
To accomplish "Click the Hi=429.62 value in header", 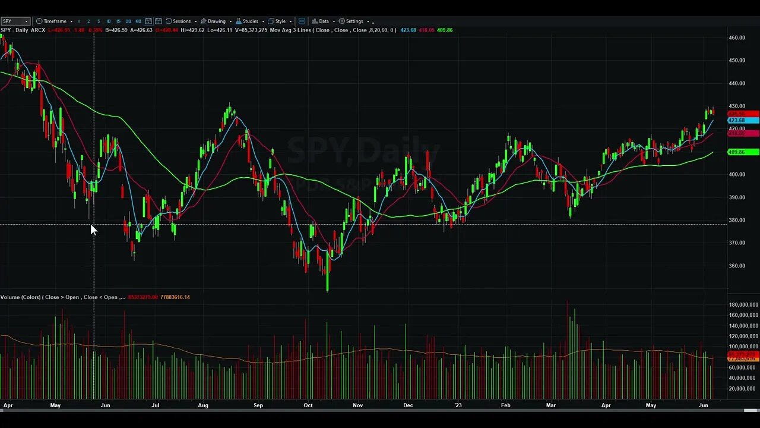I will point(192,30).
